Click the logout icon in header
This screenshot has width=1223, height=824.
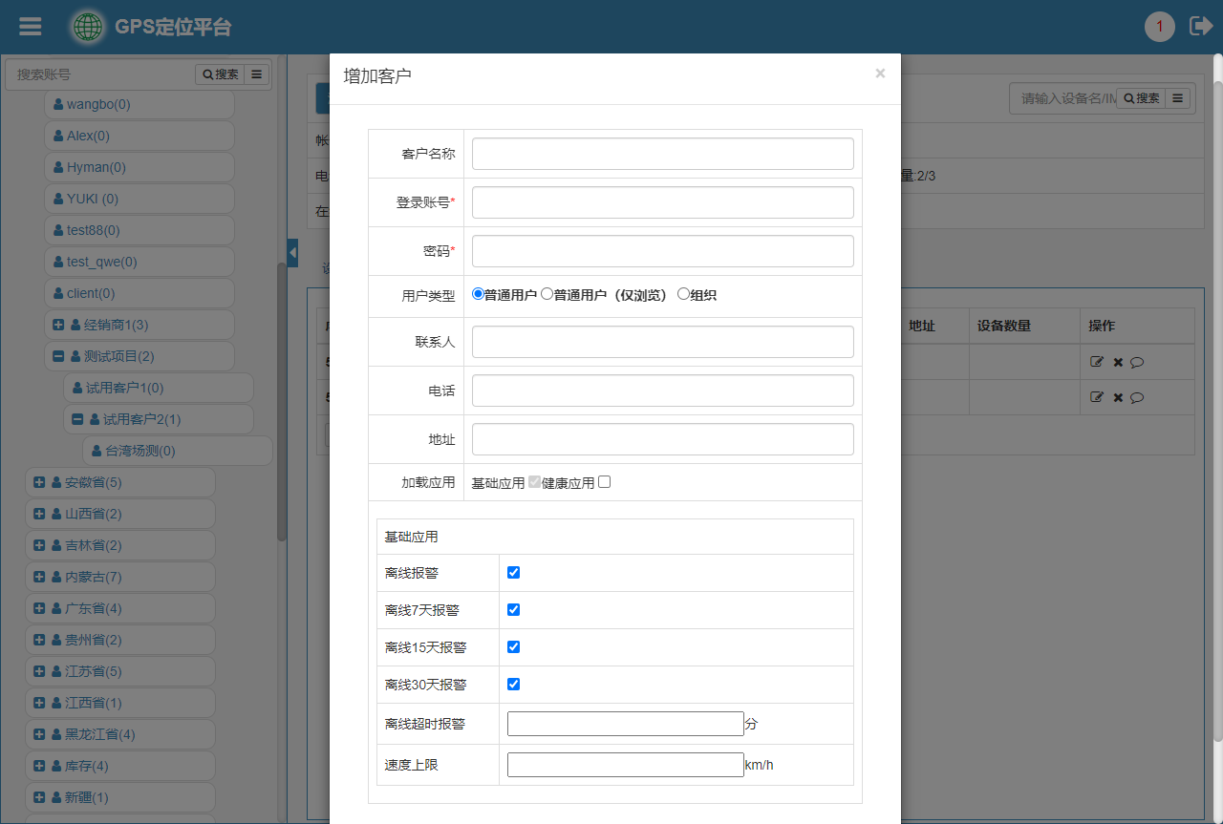(x=1200, y=27)
